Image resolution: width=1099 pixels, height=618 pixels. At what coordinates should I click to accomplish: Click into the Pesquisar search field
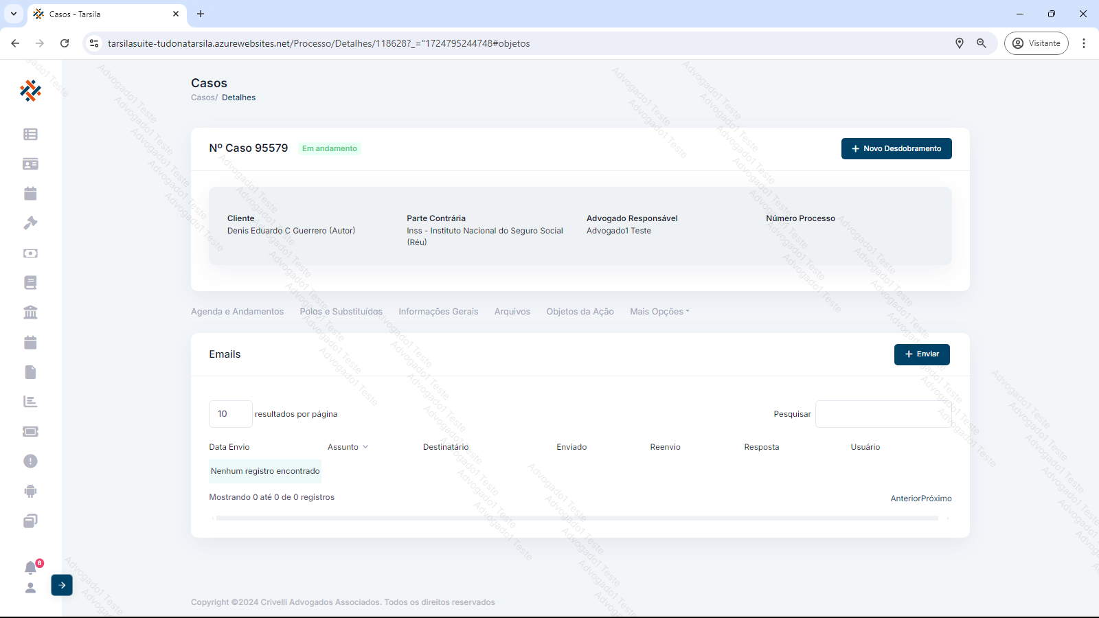(x=883, y=414)
